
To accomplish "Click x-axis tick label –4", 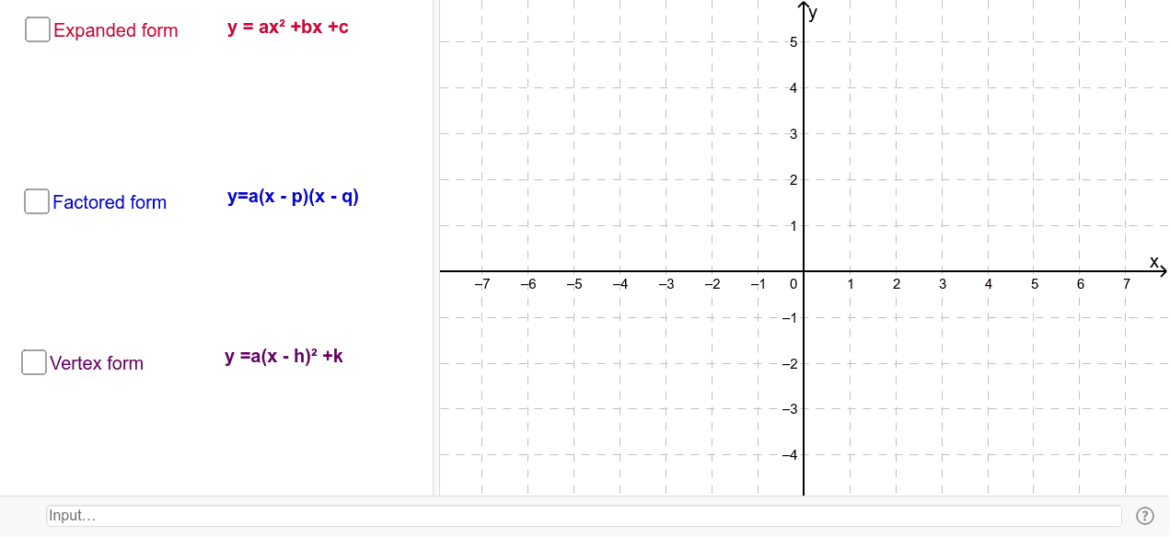I will tap(620, 284).
